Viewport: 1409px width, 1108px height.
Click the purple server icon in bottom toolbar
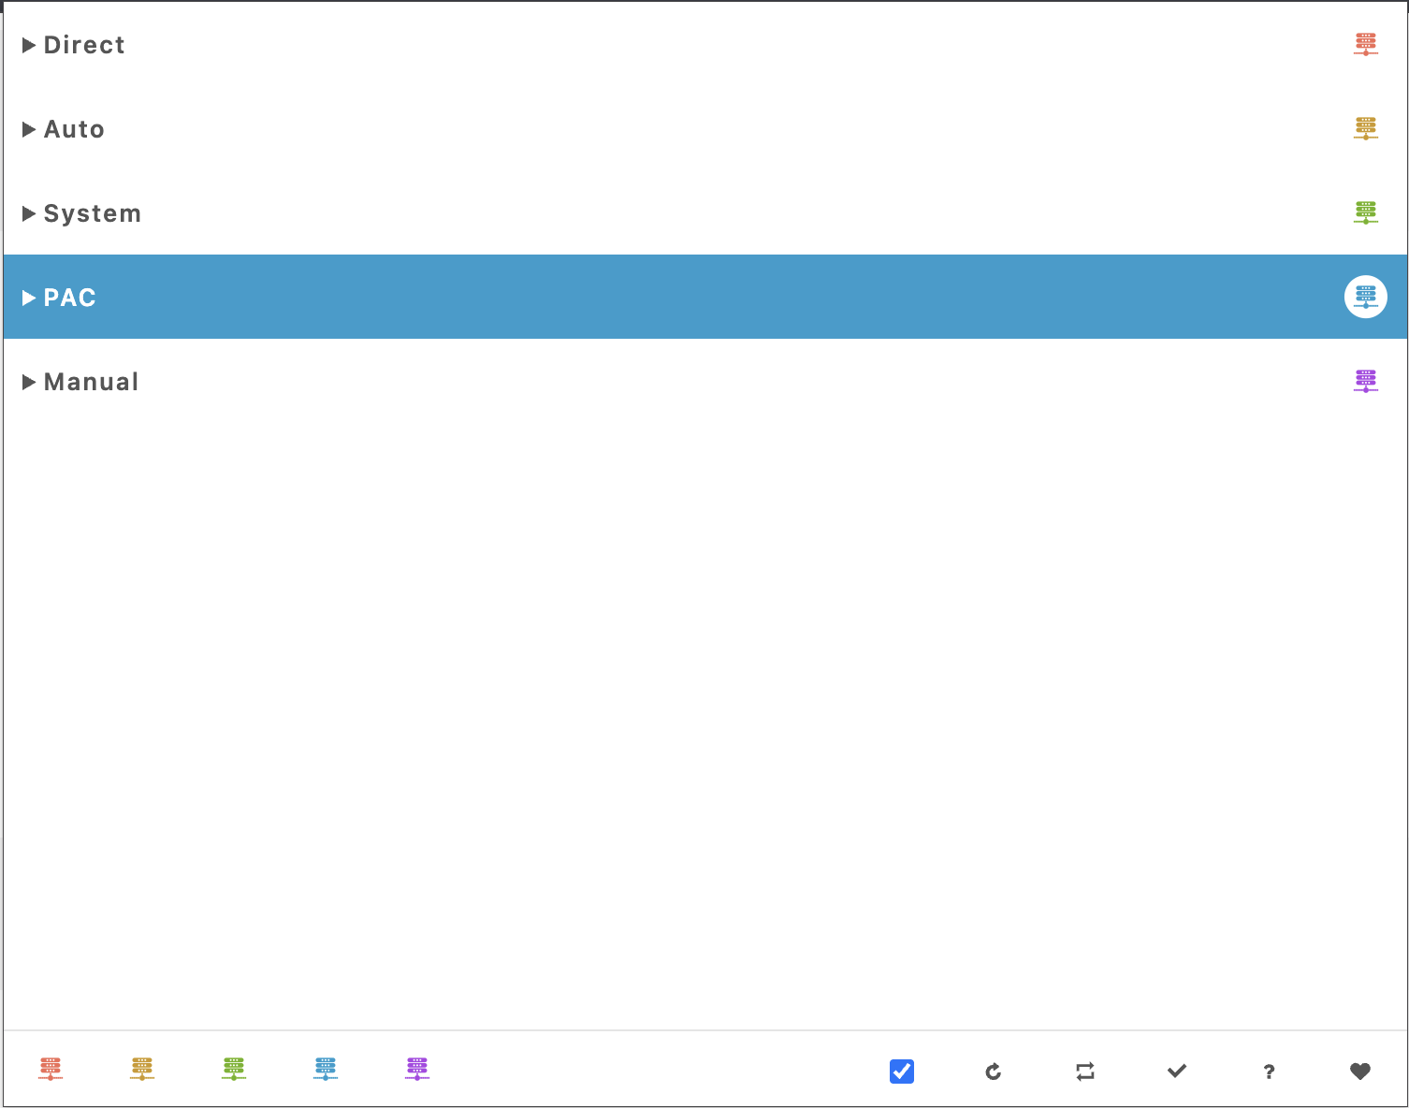tap(417, 1069)
